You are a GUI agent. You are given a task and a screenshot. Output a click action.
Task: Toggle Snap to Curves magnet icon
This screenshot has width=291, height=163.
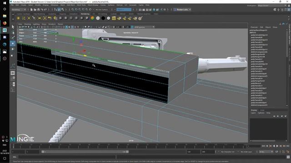coord(76,10)
